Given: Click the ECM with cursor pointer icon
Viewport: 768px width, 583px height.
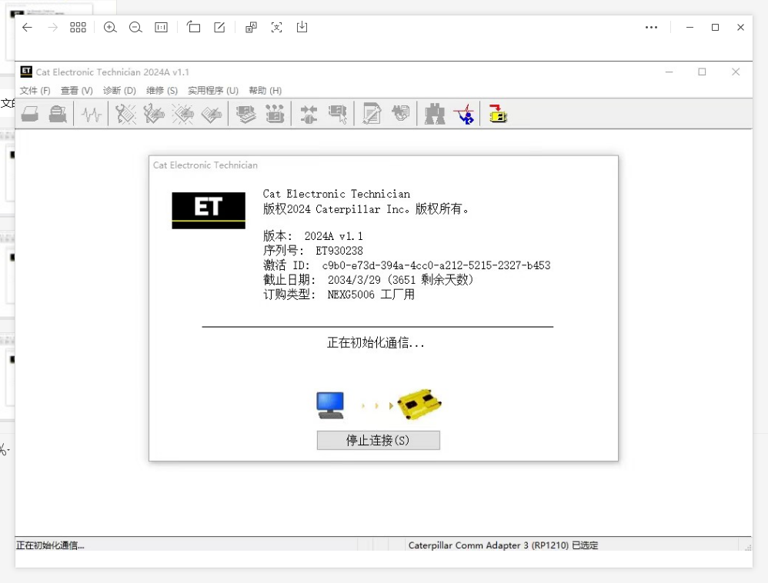Looking at the screenshot, I should point(338,115).
